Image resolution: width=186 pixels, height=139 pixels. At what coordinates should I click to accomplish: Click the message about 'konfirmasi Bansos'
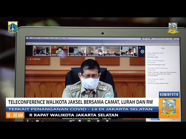coord(162,74)
